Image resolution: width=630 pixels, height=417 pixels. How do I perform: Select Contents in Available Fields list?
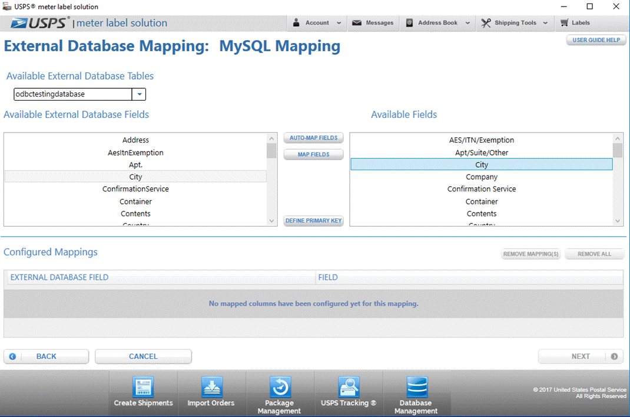pyautogui.click(x=482, y=214)
